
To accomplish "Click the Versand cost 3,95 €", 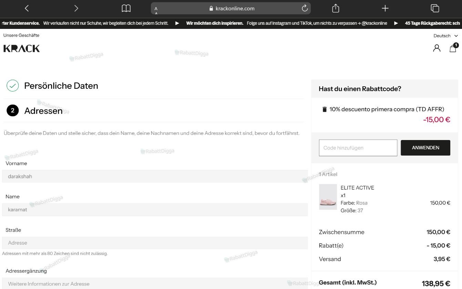I will pyautogui.click(x=442, y=259).
